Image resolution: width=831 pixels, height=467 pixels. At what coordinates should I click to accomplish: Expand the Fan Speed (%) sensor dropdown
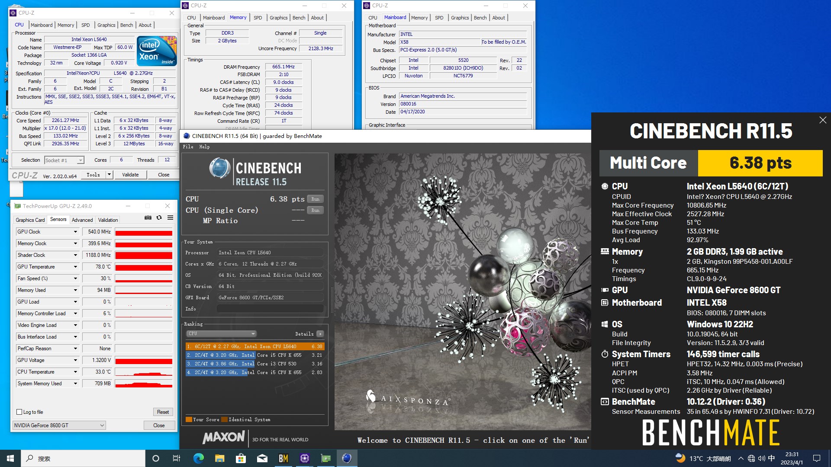coord(75,278)
